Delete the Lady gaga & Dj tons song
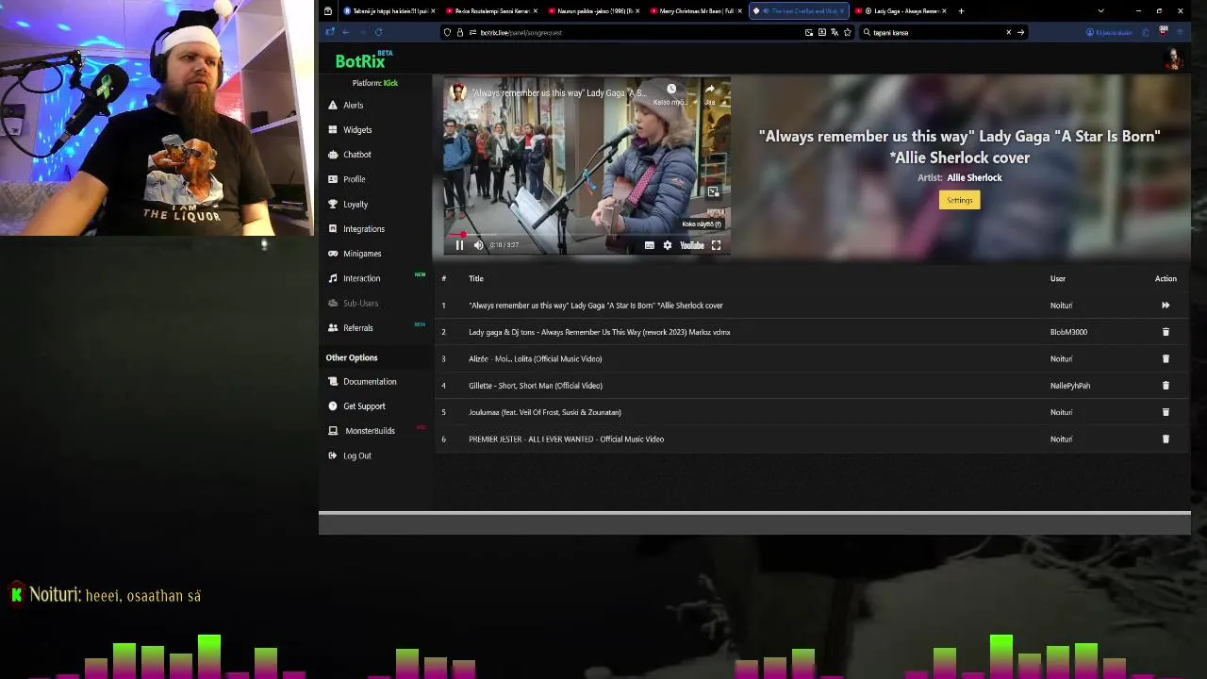The height and width of the screenshot is (679, 1207). tap(1166, 332)
